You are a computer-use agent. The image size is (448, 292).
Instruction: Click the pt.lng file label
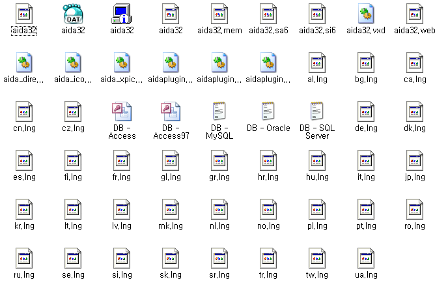point(366,226)
